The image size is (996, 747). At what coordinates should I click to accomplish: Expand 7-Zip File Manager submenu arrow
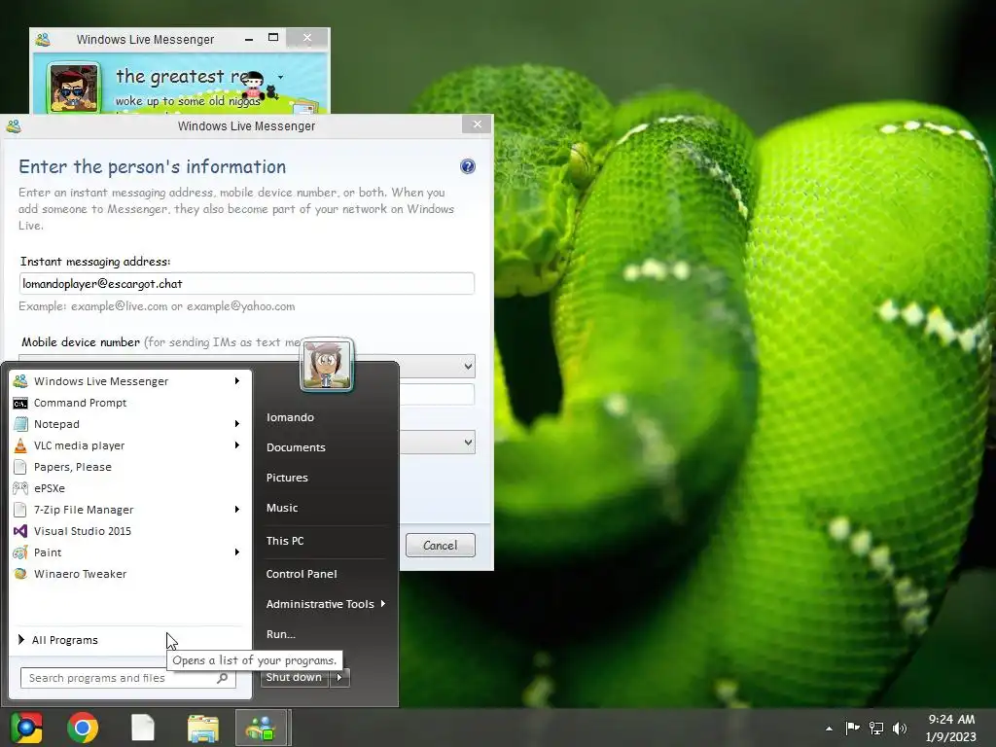coord(237,510)
